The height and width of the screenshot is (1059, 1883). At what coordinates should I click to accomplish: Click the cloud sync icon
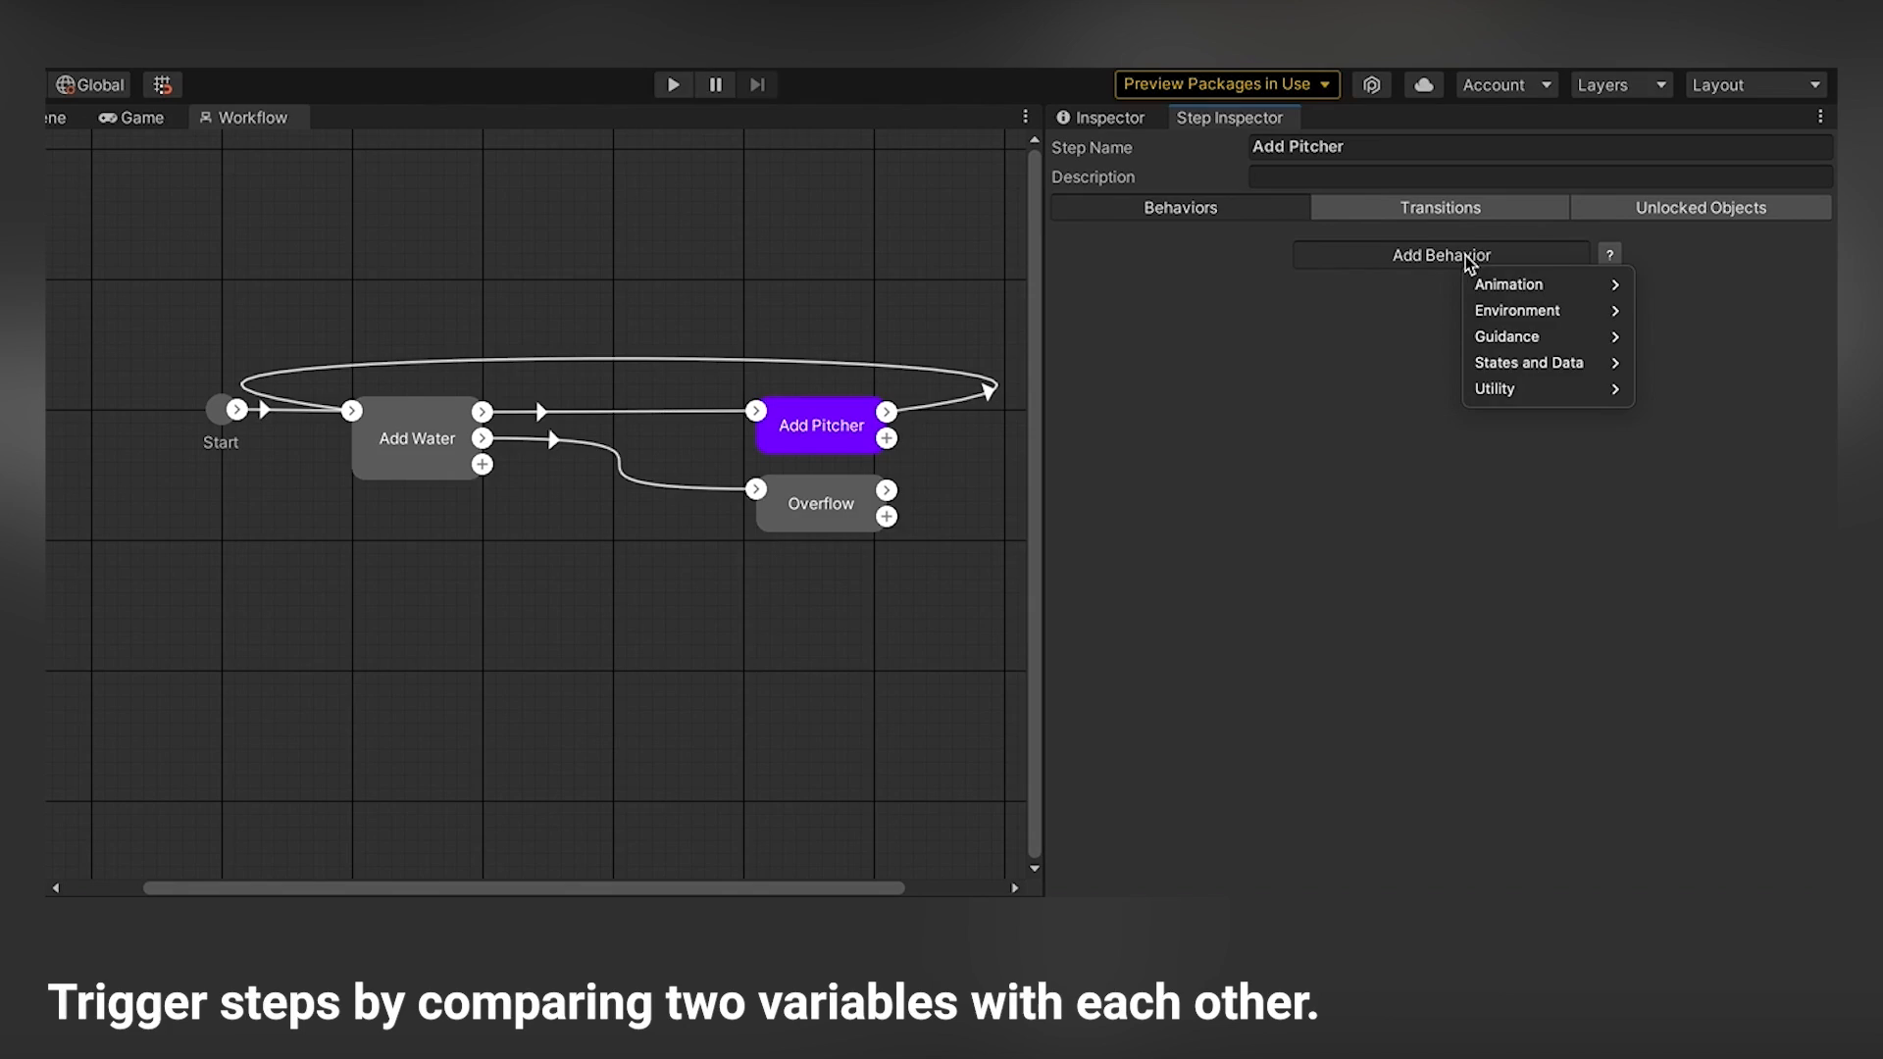(x=1423, y=84)
